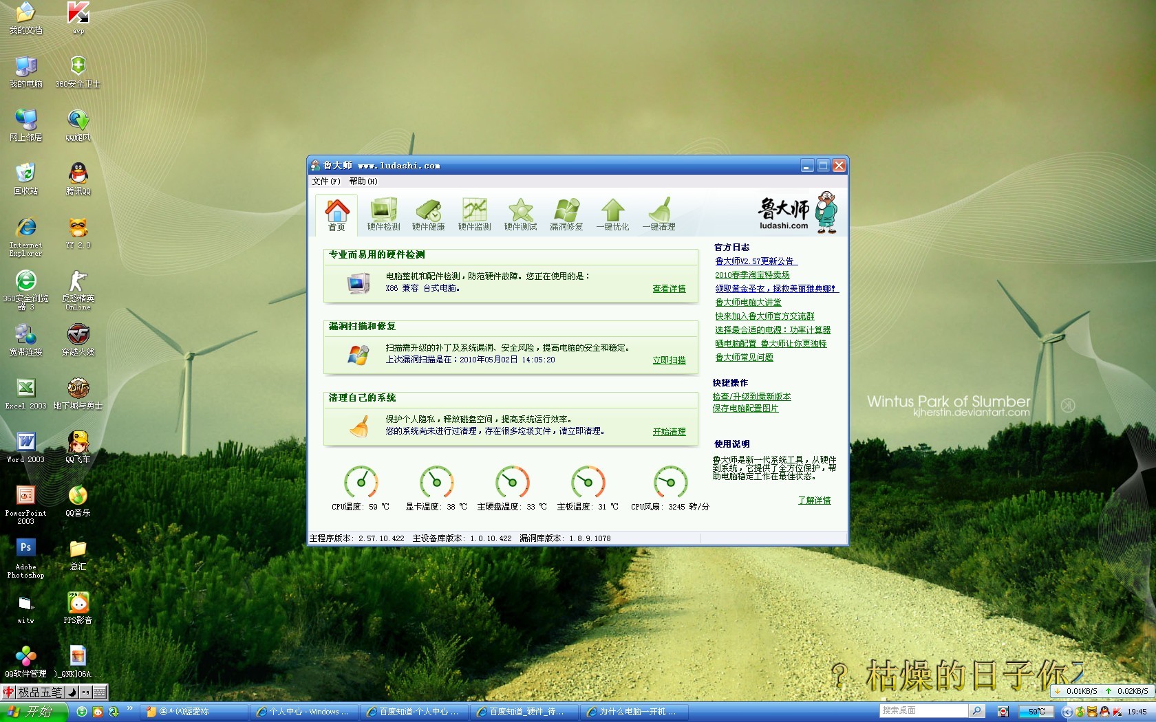
Task: Click the 开始清理 start cleaning link
Action: tap(669, 432)
